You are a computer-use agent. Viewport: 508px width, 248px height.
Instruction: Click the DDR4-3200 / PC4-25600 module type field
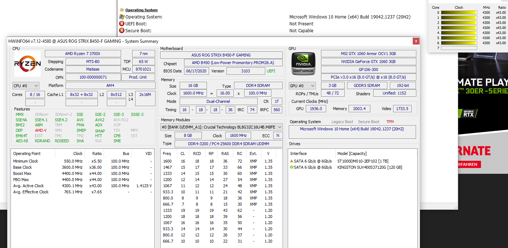pos(228,144)
